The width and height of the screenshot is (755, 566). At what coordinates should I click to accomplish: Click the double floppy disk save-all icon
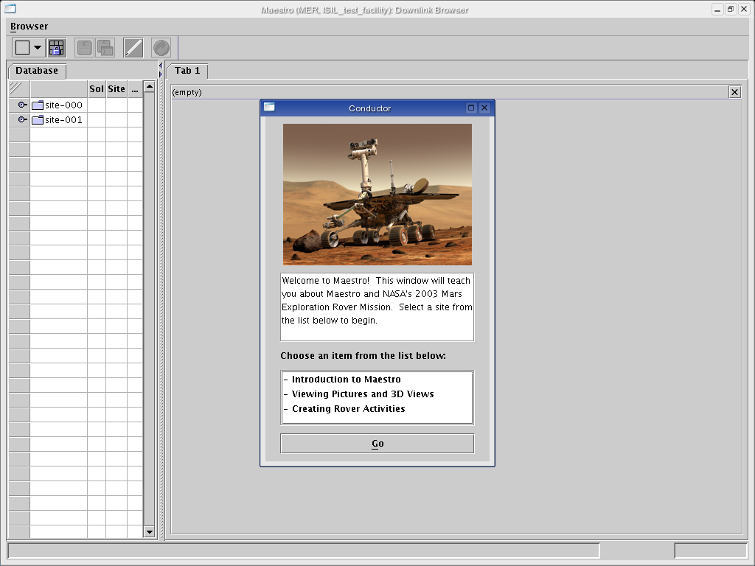coord(105,48)
